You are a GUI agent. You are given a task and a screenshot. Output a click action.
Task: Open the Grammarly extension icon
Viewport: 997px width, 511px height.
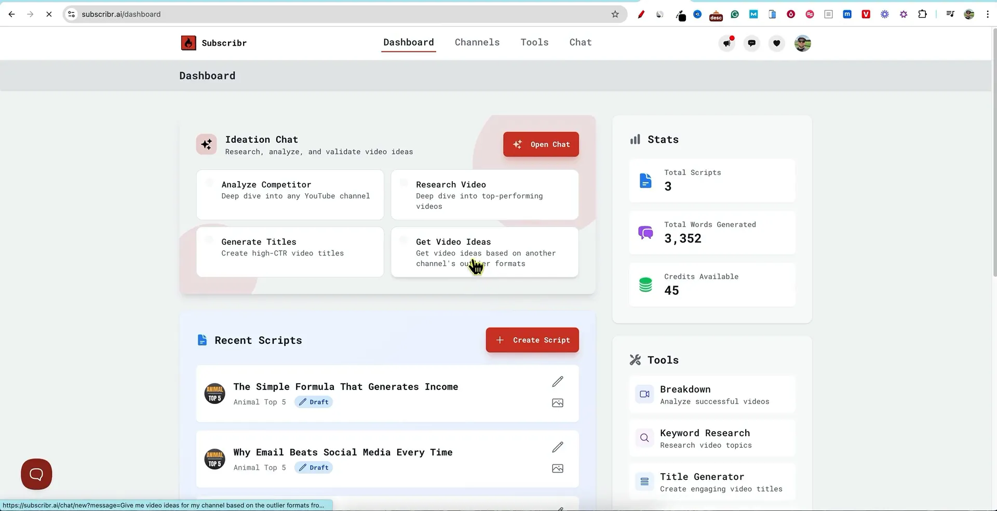pos(735,15)
